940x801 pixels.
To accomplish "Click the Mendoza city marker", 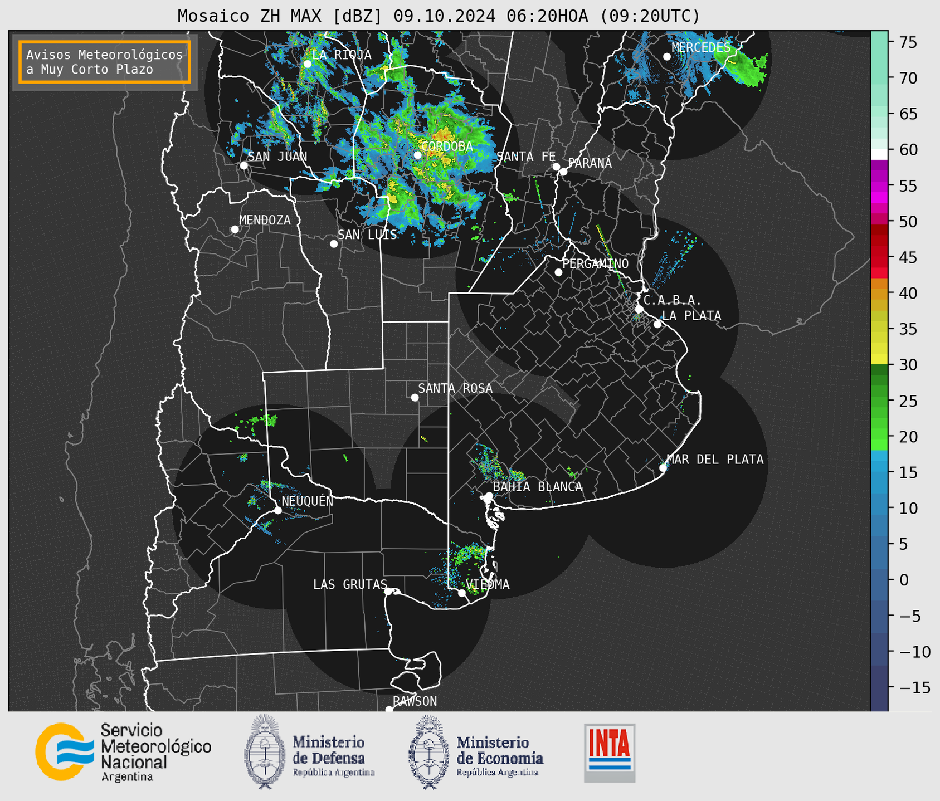I will point(235,229).
